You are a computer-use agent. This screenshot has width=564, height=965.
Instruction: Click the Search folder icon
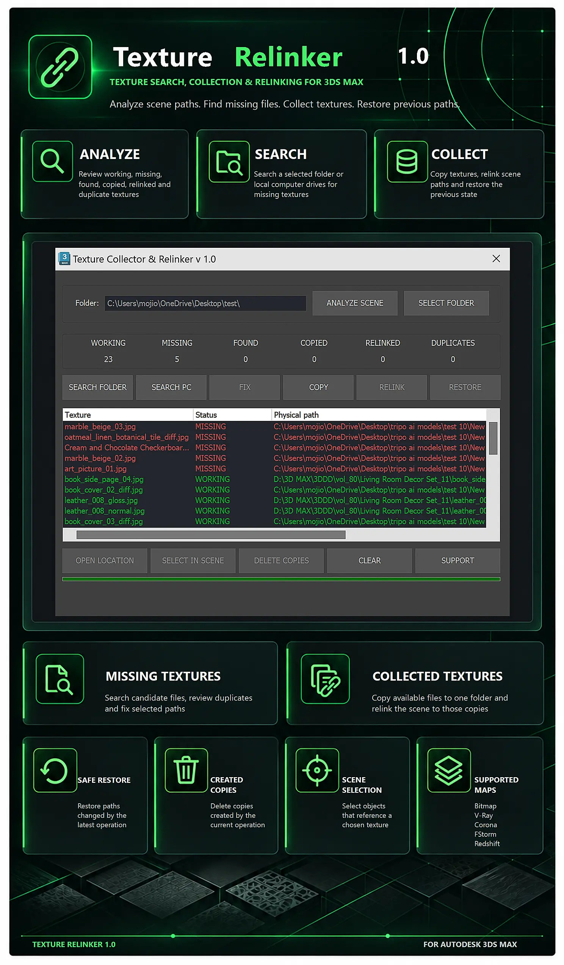click(229, 162)
